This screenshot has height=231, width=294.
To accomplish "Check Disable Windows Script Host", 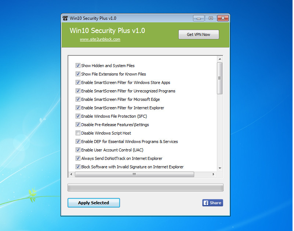I will point(78,133).
